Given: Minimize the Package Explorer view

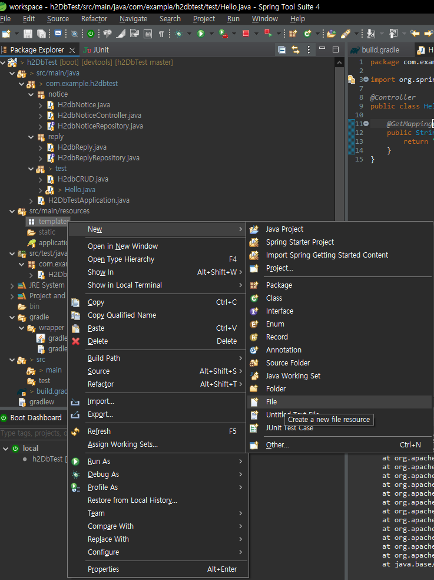Looking at the screenshot, I should [322, 48].
